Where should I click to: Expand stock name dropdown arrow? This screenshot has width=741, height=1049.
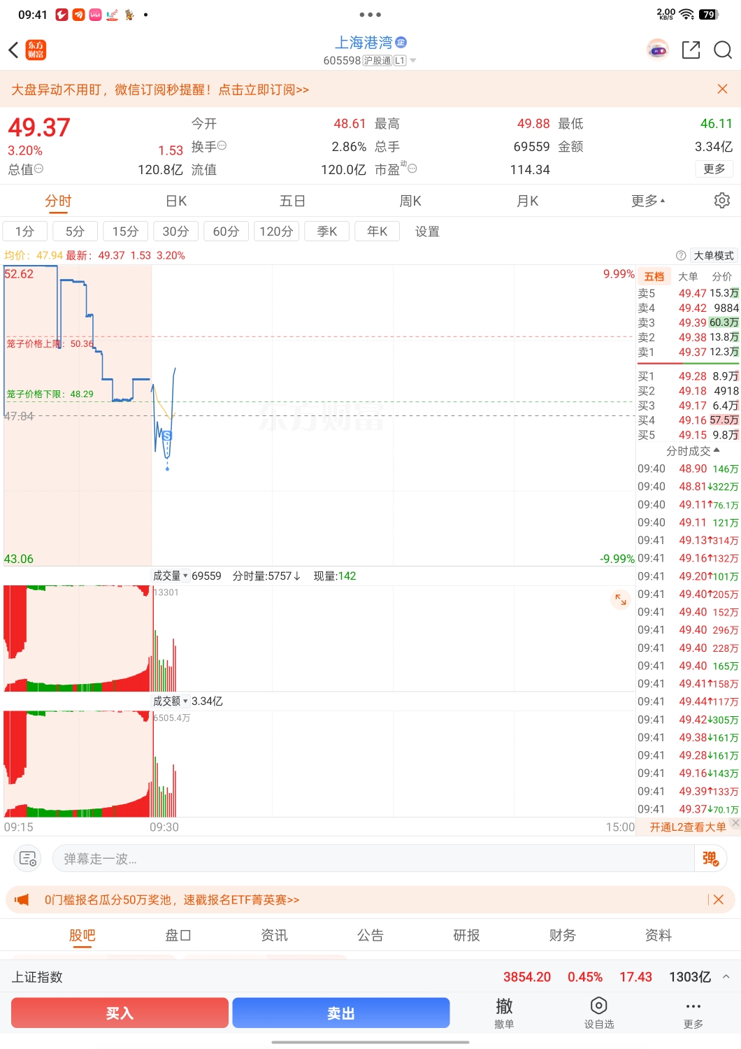click(x=413, y=61)
